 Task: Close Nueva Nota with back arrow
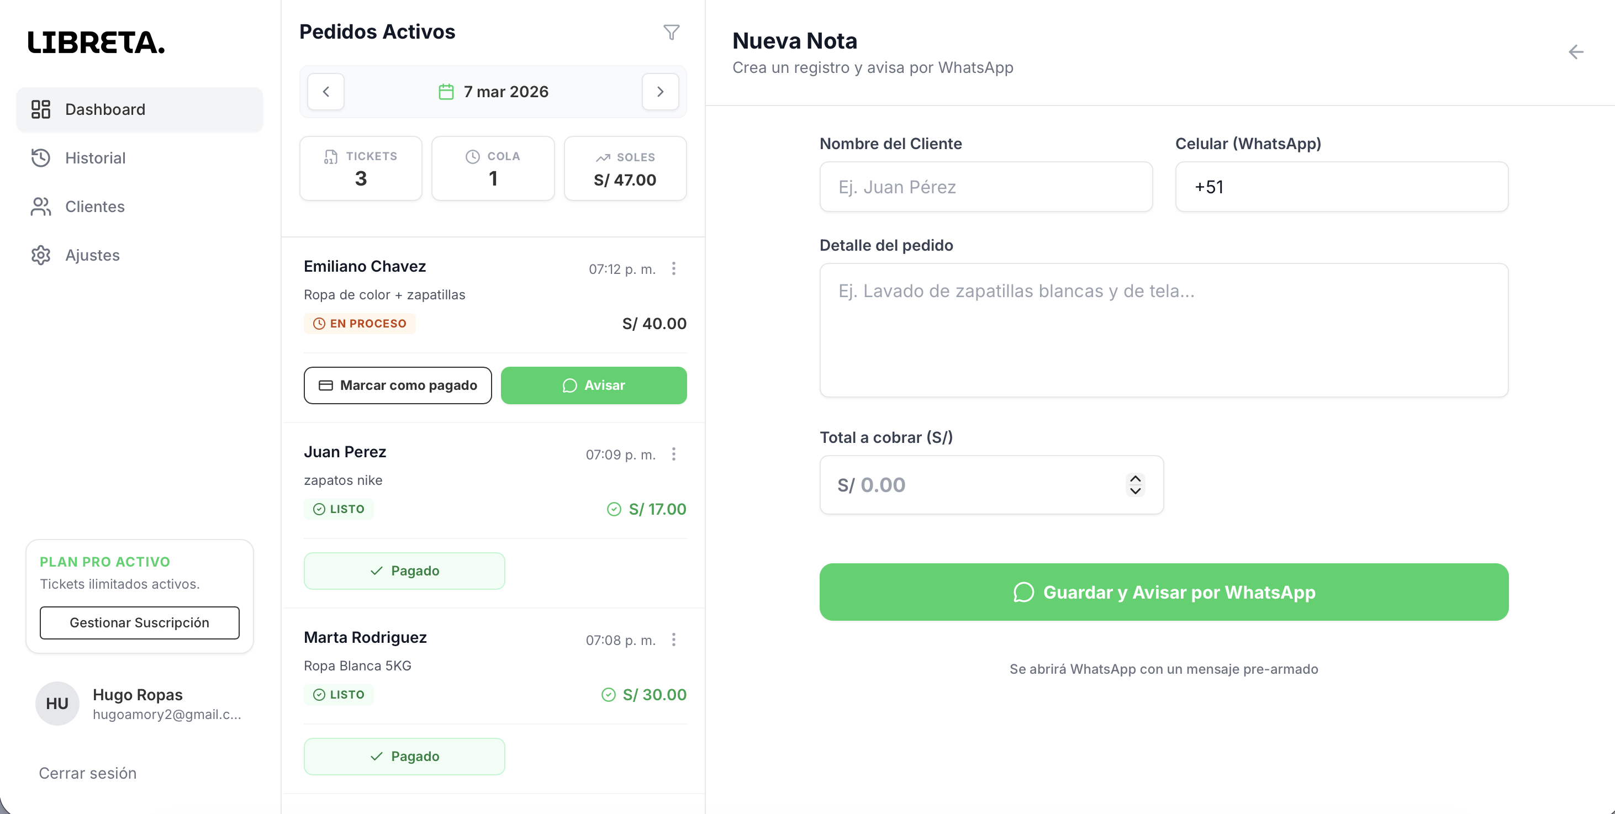(1575, 52)
